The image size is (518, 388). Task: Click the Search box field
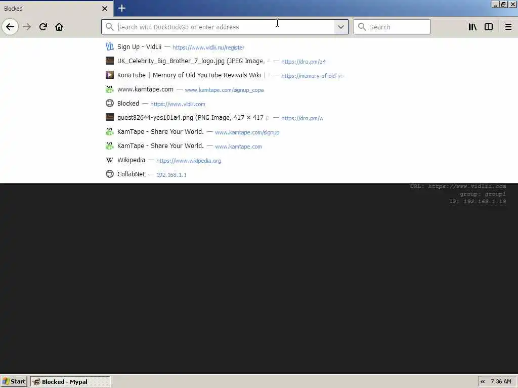click(x=392, y=27)
